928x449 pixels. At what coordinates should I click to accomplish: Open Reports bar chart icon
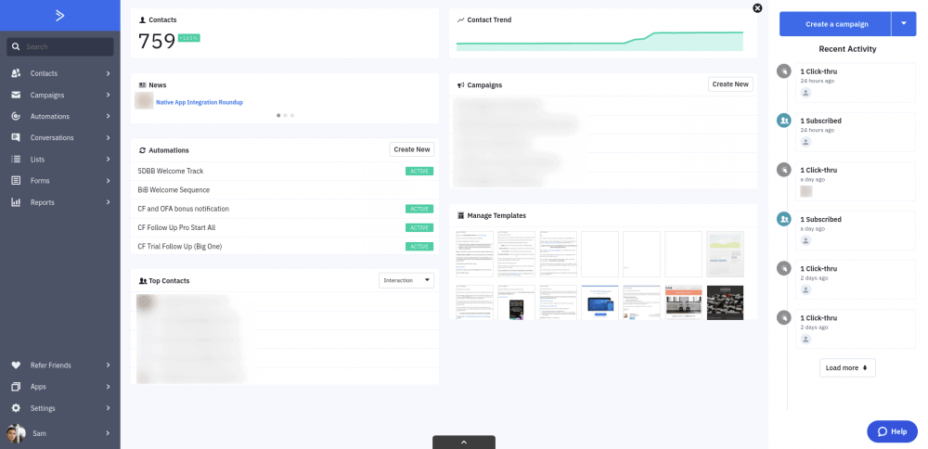pos(17,202)
